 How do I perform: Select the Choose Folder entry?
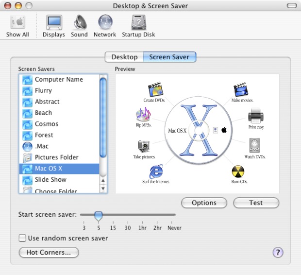pyautogui.click(x=59, y=190)
